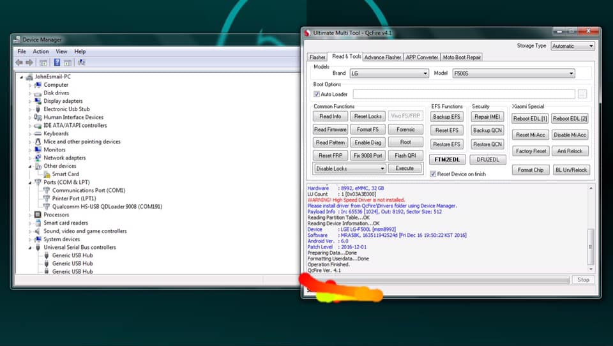The image size is (613, 346).
Task: Select the Electronic Usb Stub node
Action: (x=66, y=109)
